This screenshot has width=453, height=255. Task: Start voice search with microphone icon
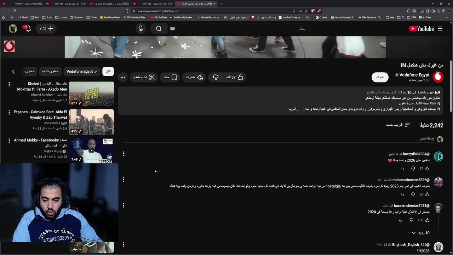click(141, 29)
